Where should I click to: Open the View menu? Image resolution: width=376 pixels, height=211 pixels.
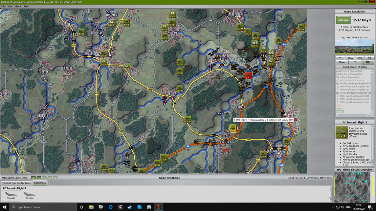10,7
